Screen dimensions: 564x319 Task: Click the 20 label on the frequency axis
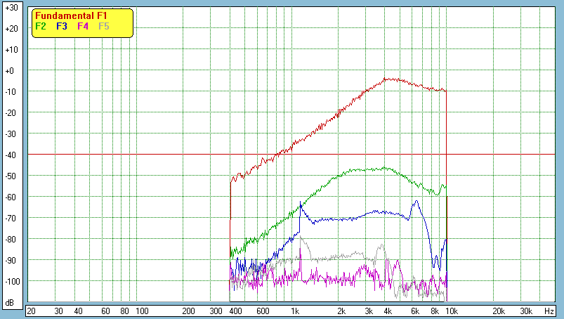coord(31,311)
